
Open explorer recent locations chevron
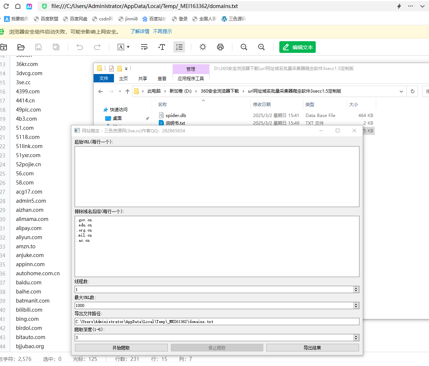[119, 91]
